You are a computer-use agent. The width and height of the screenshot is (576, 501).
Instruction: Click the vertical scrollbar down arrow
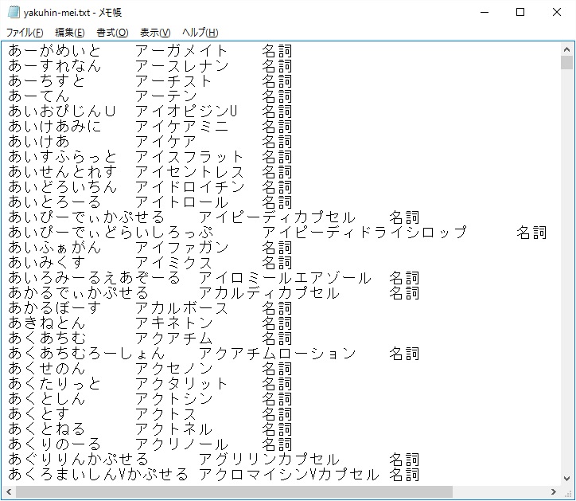tap(566, 478)
